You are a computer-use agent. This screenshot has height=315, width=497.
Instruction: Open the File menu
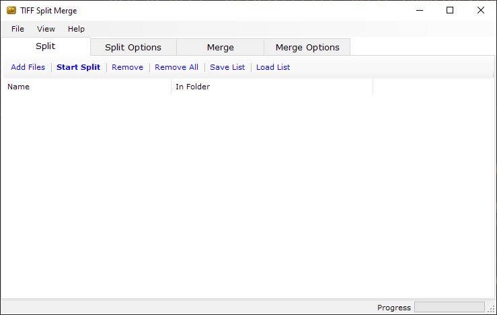(17, 29)
